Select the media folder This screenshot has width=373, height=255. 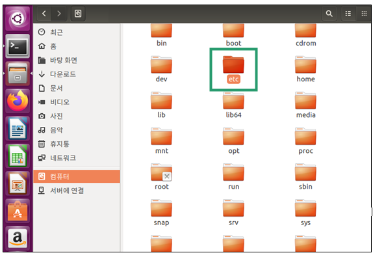click(305, 105)
